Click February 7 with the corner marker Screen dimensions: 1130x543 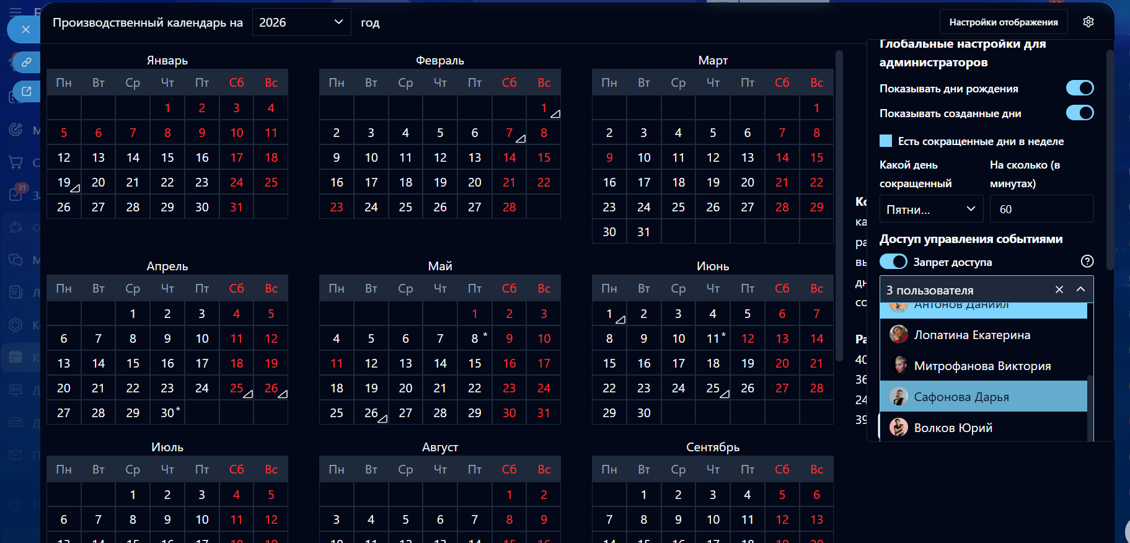click(x=509, y=133)
